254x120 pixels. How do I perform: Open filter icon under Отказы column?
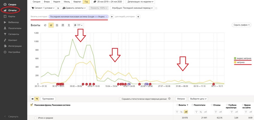coord(216,112)
